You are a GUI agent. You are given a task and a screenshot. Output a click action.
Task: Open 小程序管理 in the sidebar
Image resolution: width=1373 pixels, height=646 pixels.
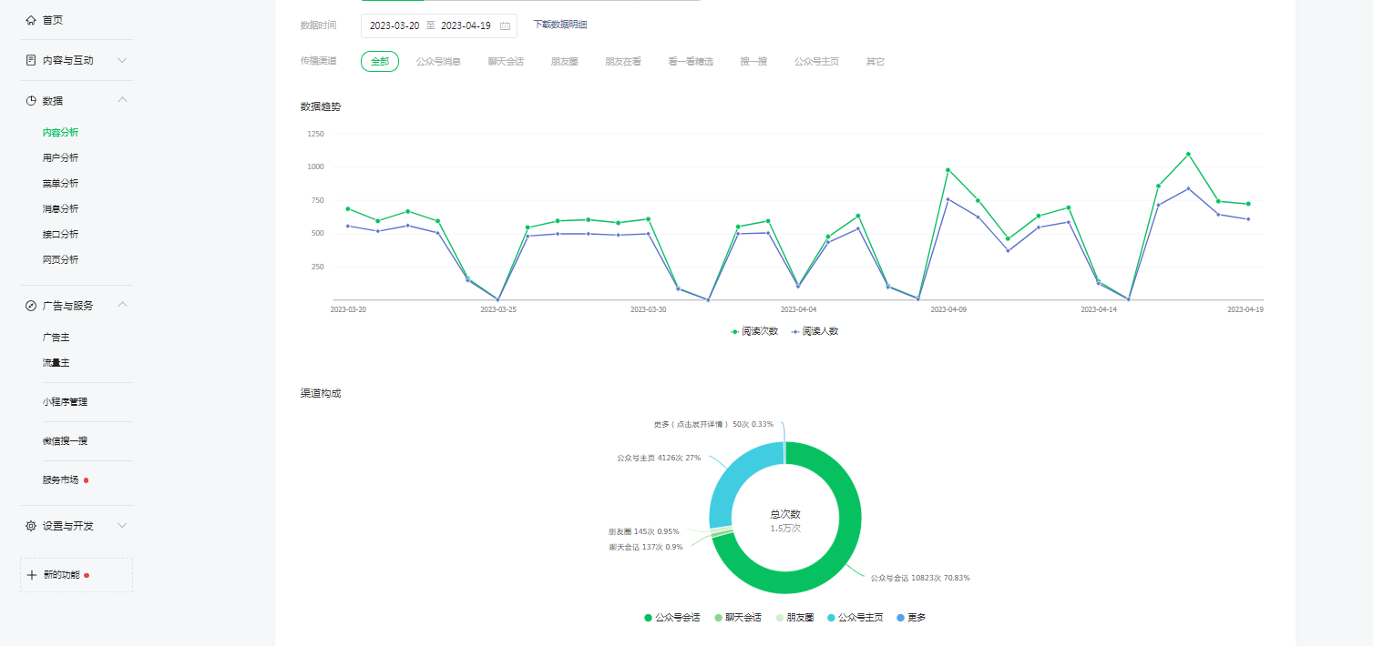click(65, 402)
